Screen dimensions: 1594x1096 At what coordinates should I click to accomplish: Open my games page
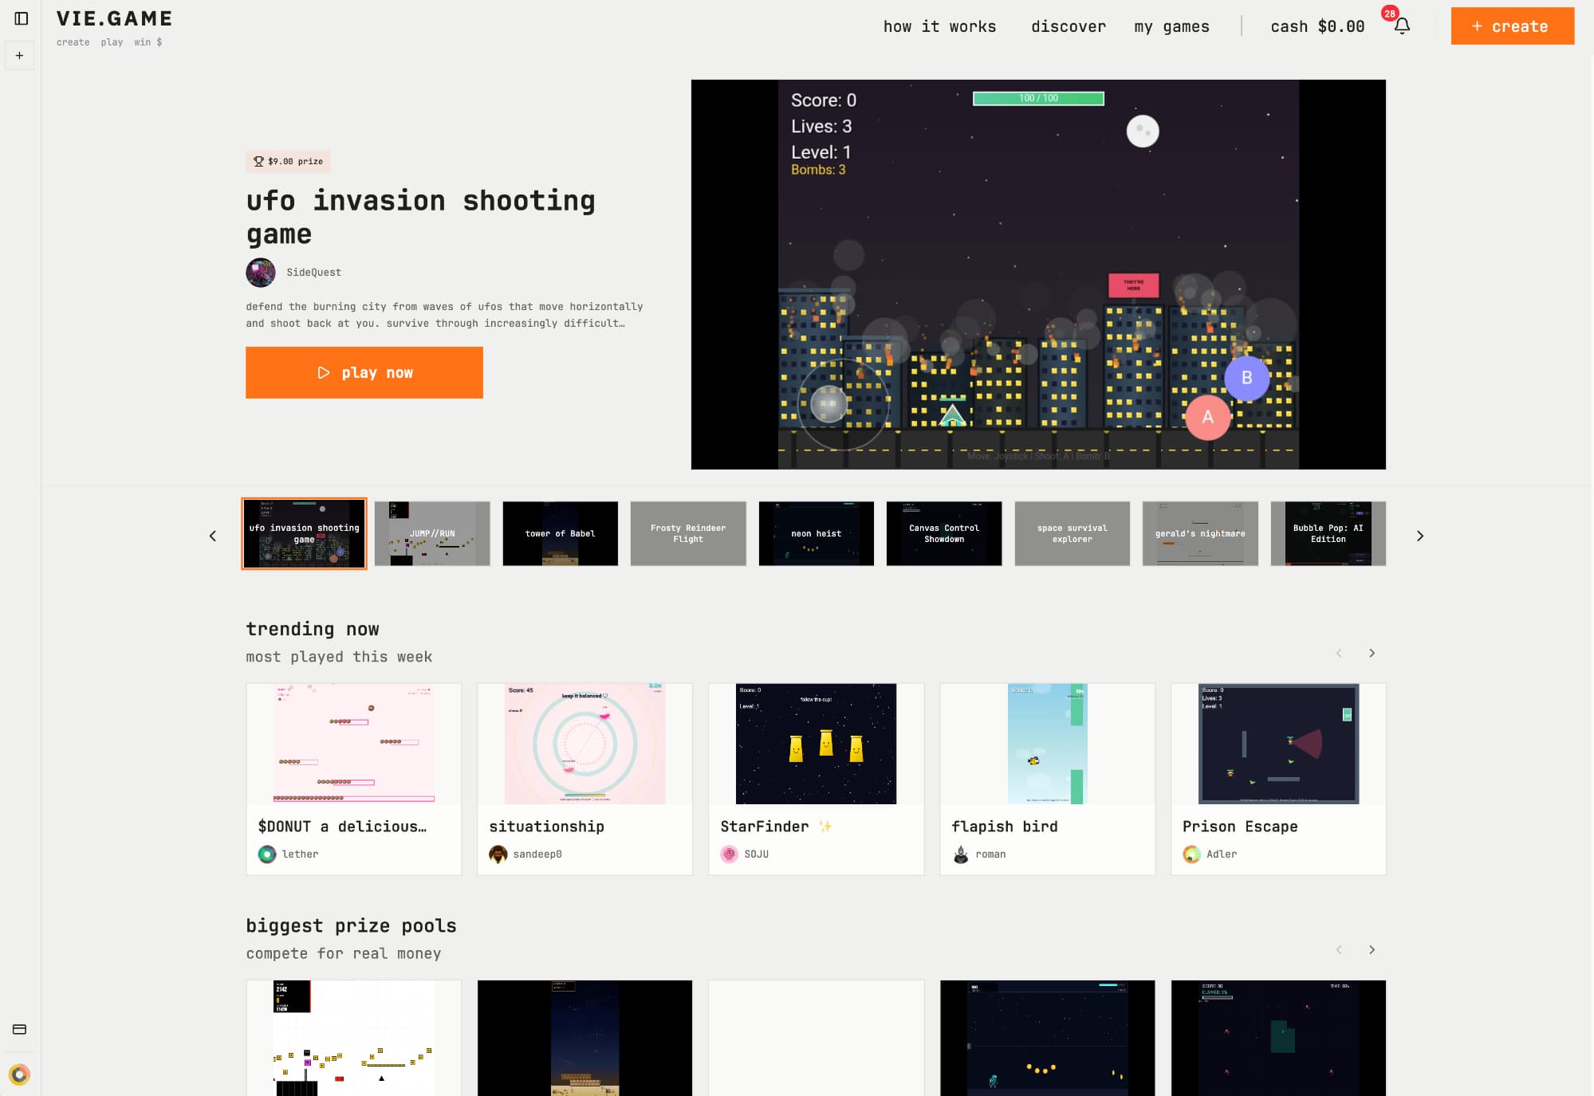tap(1171, 26)
